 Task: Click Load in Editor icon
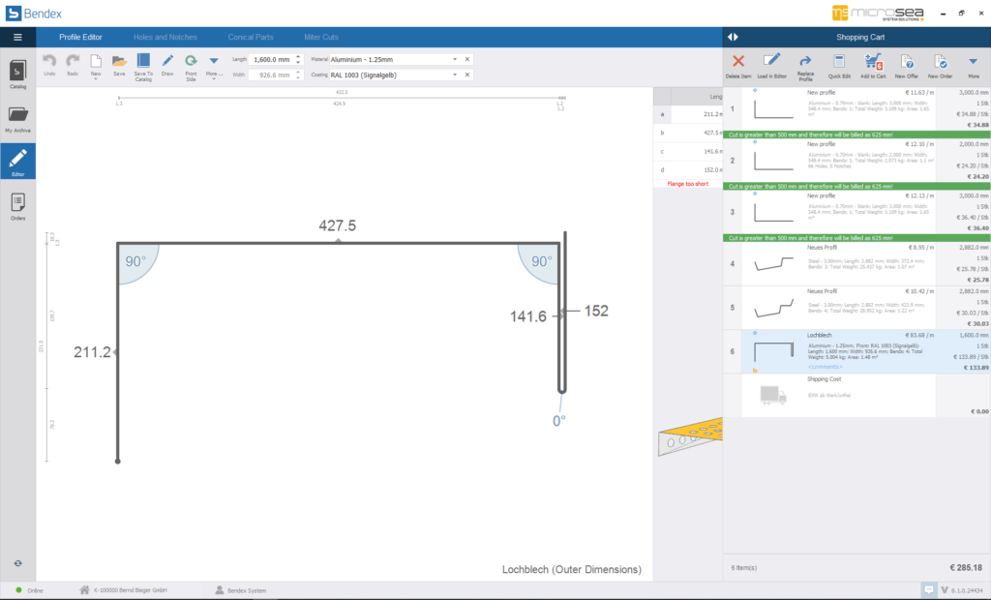point(771,65)
